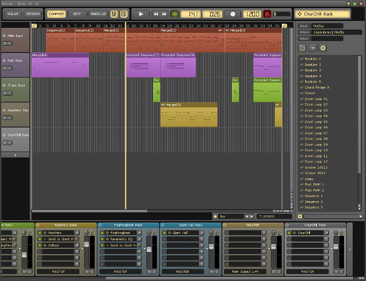Click the snap indicator dot beside Bar

coord(215,217)
